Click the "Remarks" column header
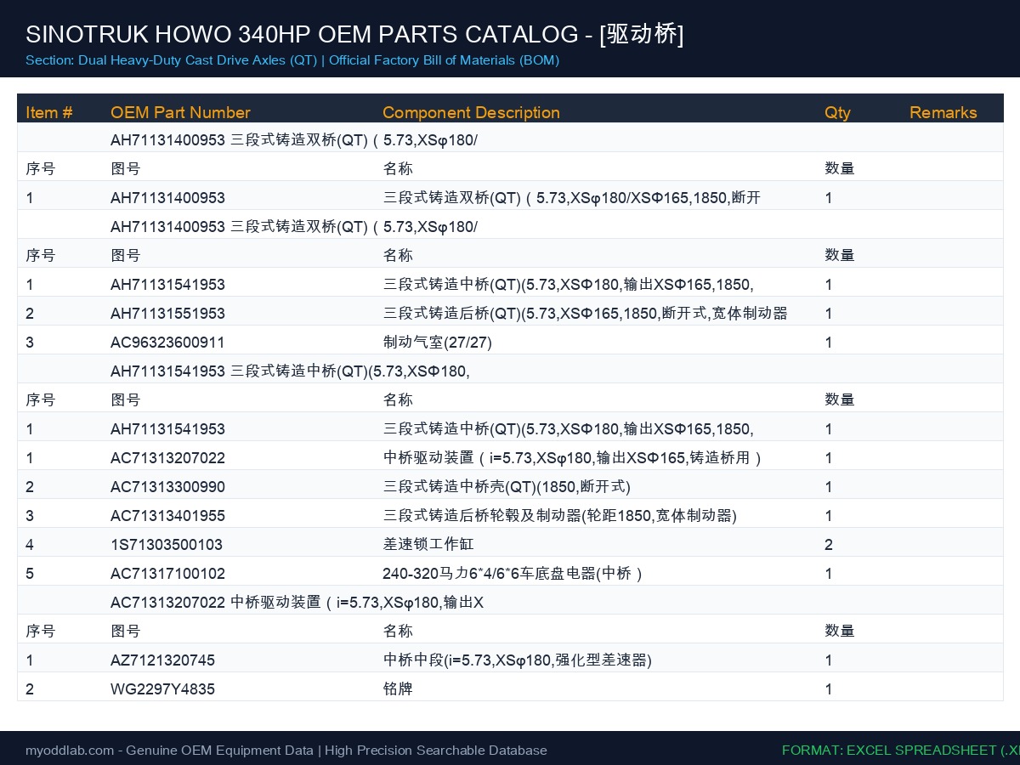The width and height of the screenshot is (1020, 765). point(943,112)
